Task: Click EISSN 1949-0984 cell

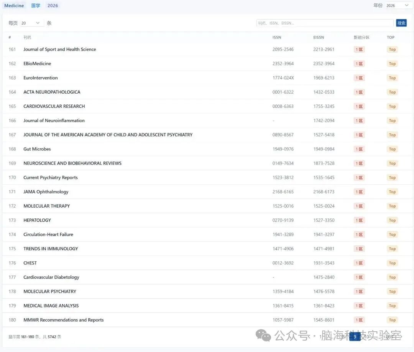Action: pos(324,149)
